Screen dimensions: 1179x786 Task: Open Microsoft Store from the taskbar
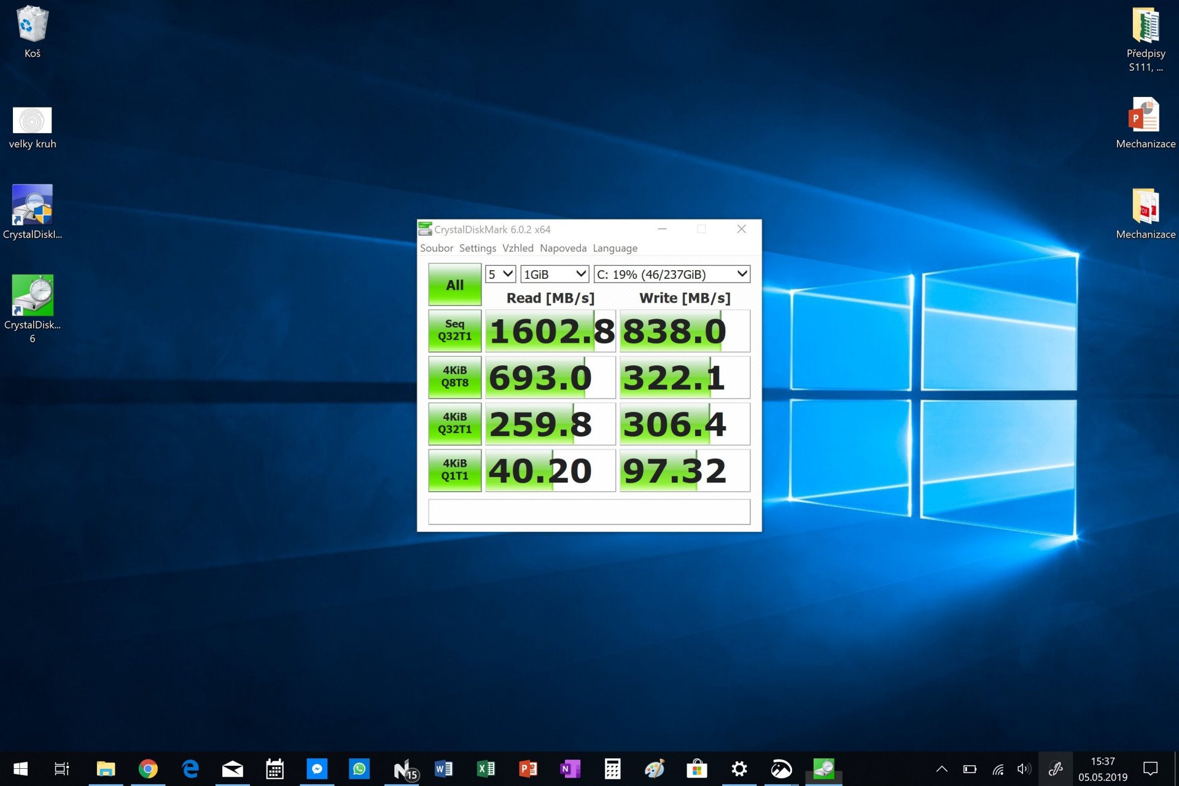click(x=697, y=769)
